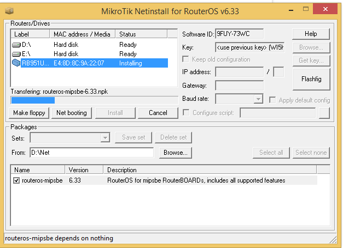Viewport: 343px width, 248px height.
Task: Click Ready status of D:\ drive
Action: click(128, 45)
